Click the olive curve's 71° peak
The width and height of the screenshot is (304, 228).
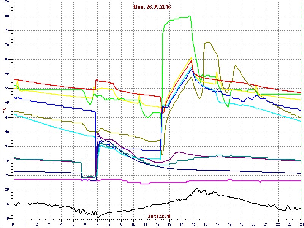[x=208, y=42]
